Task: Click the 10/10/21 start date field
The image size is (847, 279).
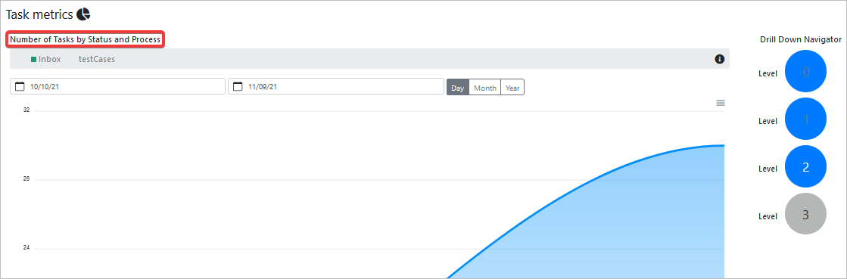Action: click(118, 86)
